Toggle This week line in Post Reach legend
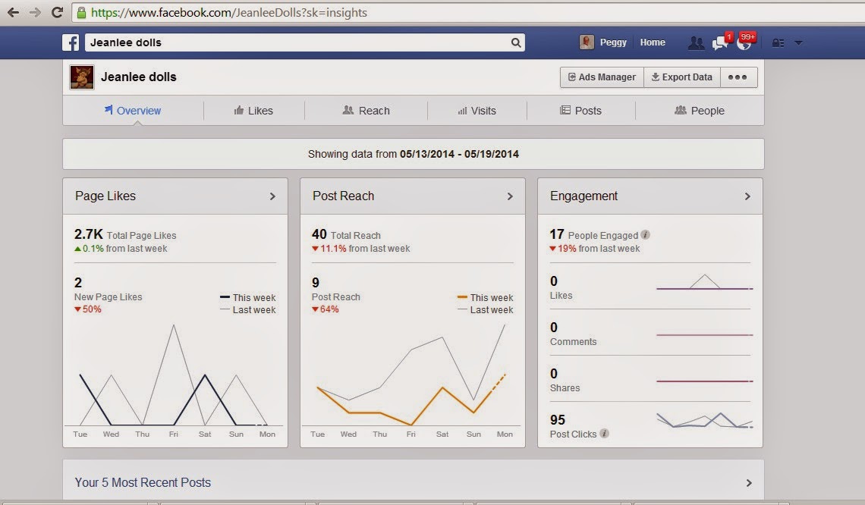The height and width of the screenshot is (505, 865). point(489,297)
